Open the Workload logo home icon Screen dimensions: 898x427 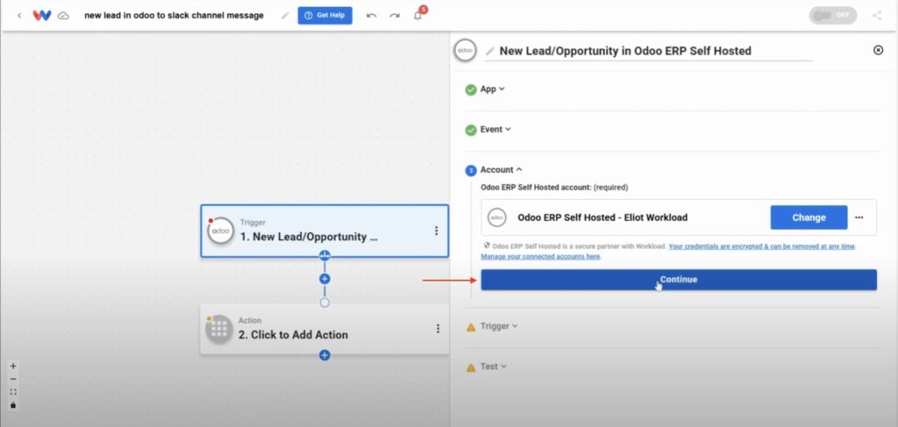[42, 16]
